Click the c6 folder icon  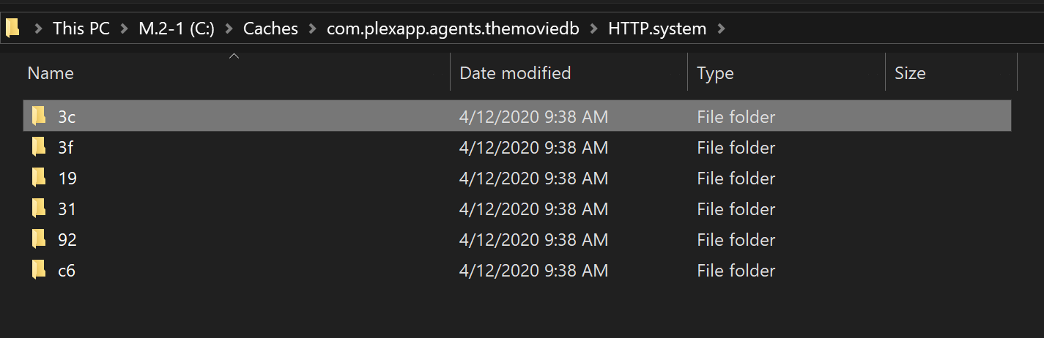coord(39,270)
